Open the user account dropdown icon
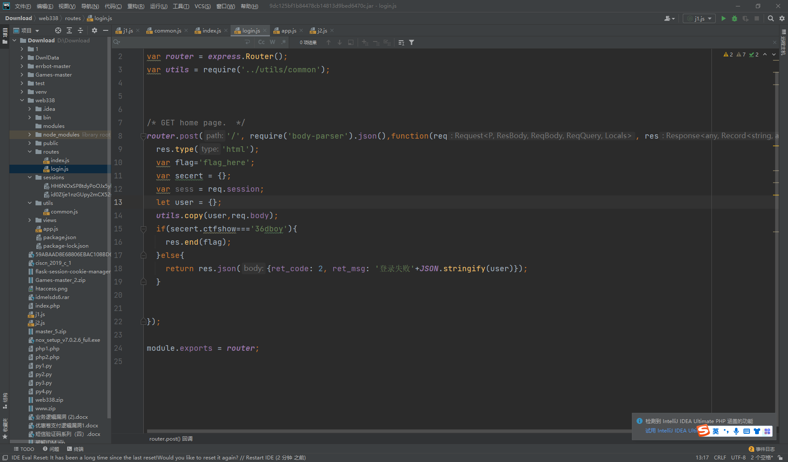788x462 pixels. 669,18
